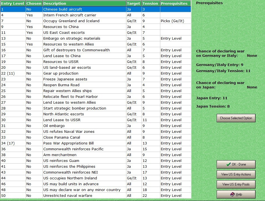Sort by the Chosen column header
The image size is (265, 201).
click(34, 3)
